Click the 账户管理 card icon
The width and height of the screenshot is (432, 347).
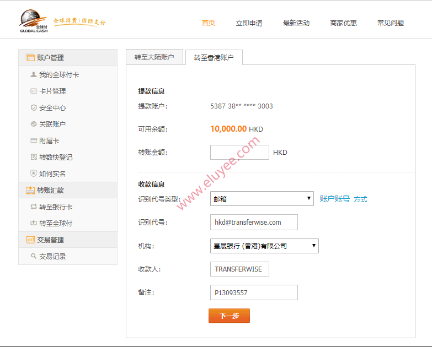click(x=30, y=58)
